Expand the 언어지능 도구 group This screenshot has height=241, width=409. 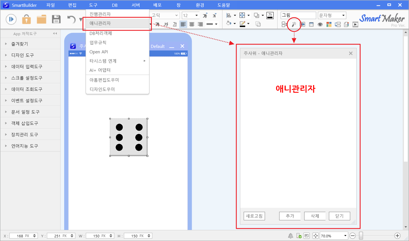30,146
